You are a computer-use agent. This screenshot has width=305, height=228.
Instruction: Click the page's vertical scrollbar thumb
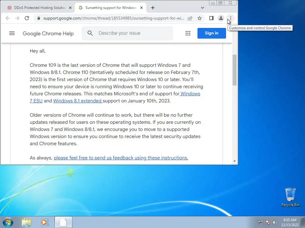(234, 70)
